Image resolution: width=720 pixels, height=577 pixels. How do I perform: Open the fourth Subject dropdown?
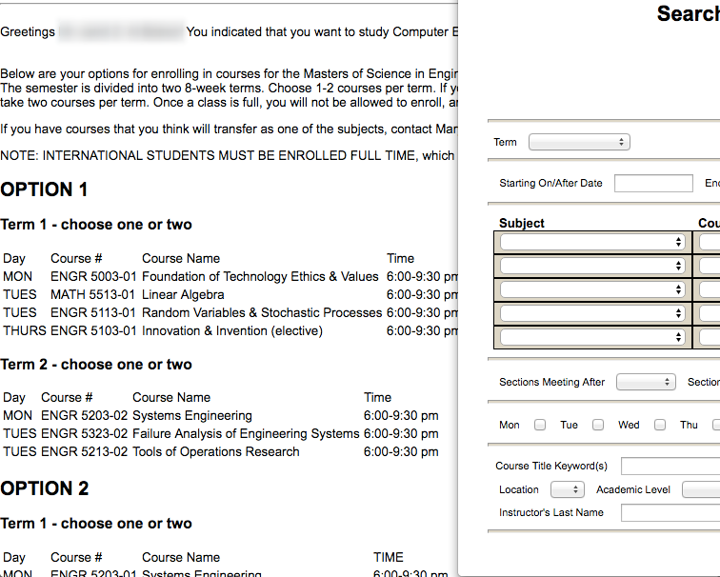point(592,313)
